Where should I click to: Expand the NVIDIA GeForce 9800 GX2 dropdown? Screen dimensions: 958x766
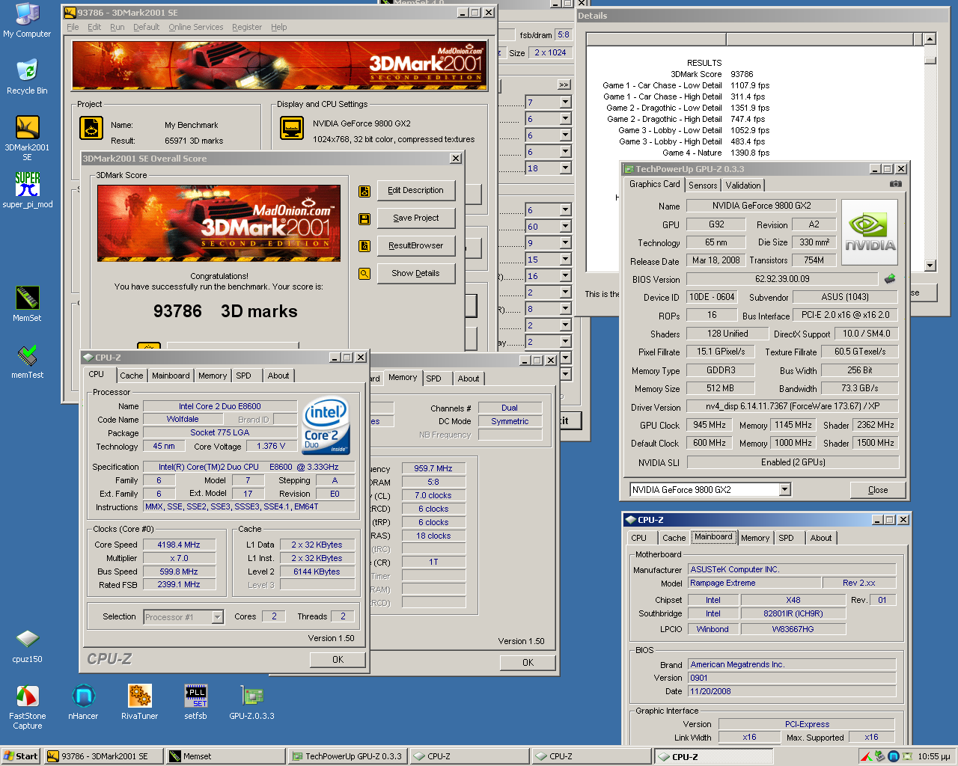tap(784, 489)
